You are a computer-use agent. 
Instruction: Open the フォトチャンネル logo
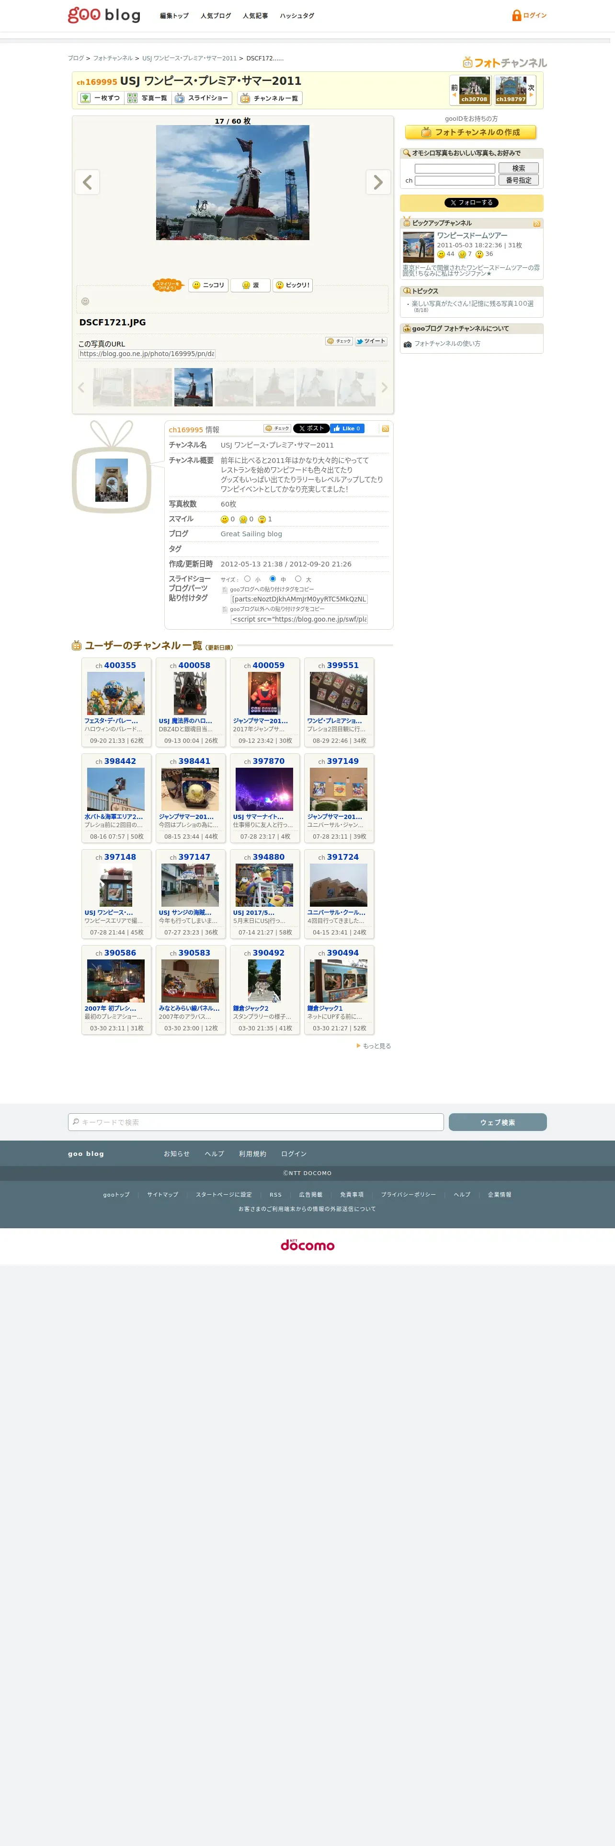click(505, 62)
